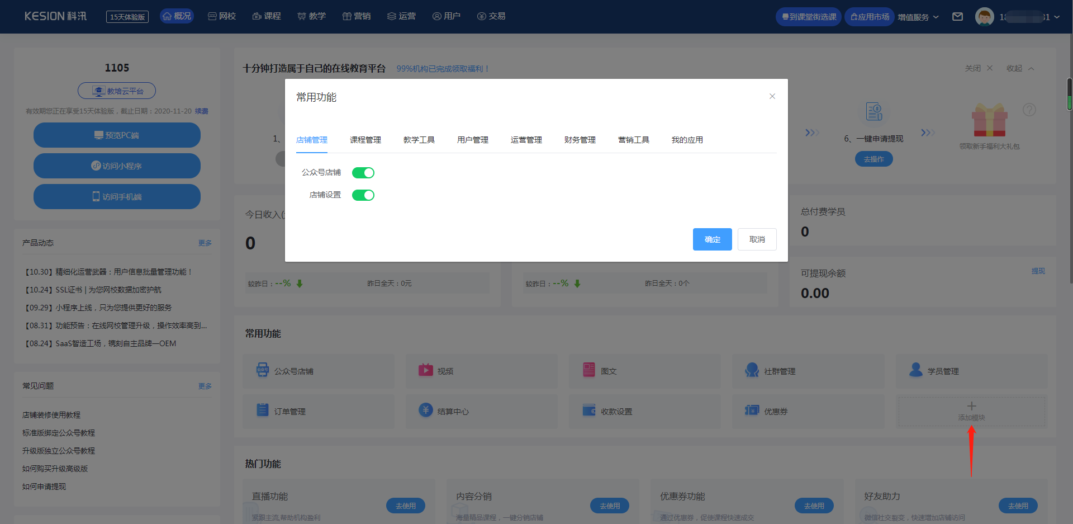Open 收款设置 shortcut icon

pos(589,410)
